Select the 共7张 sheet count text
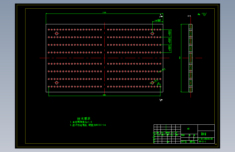The width and height of the screenshot is (235, 152). 184,142
